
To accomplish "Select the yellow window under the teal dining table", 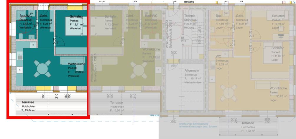I will [x=43, y=88].
